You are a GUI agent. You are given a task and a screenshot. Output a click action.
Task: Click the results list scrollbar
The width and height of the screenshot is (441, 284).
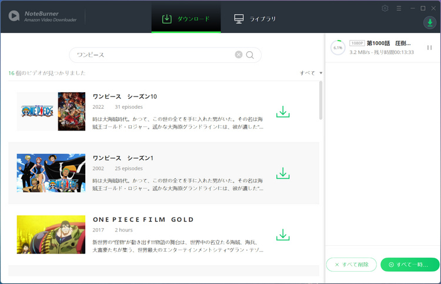pyautogui.click(x=320, y=100)
